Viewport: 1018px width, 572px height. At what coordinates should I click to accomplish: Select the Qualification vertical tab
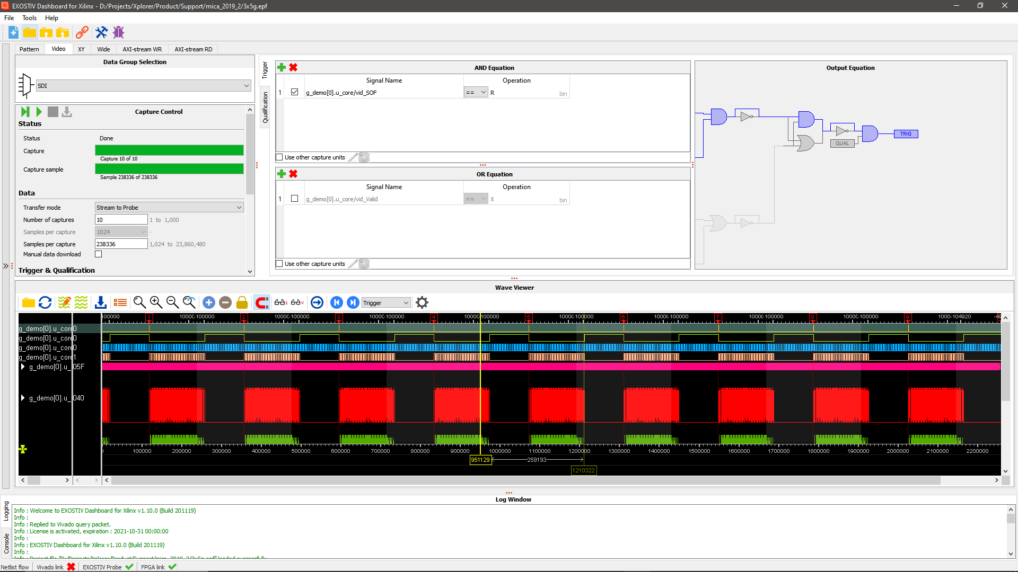(265, 108)
